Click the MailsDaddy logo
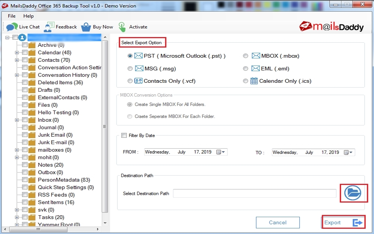The image size is (374, 234). 331,27
